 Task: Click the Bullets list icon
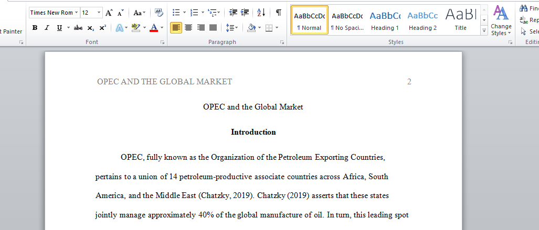(x=176, y=13)
